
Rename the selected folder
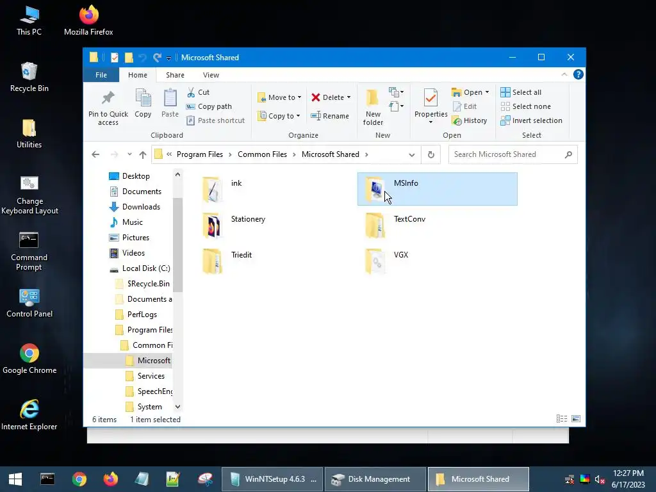[x=330, y=116]
